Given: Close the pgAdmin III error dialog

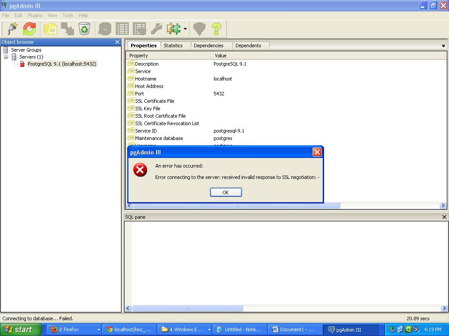Looking at the screenshot, I should coord(317,152).
